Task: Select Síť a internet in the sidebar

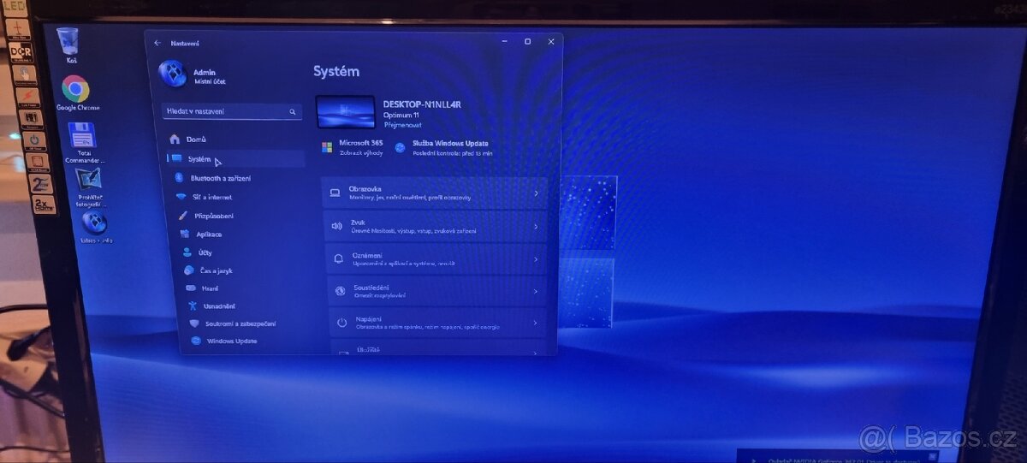Action: (x=211, y=197)
